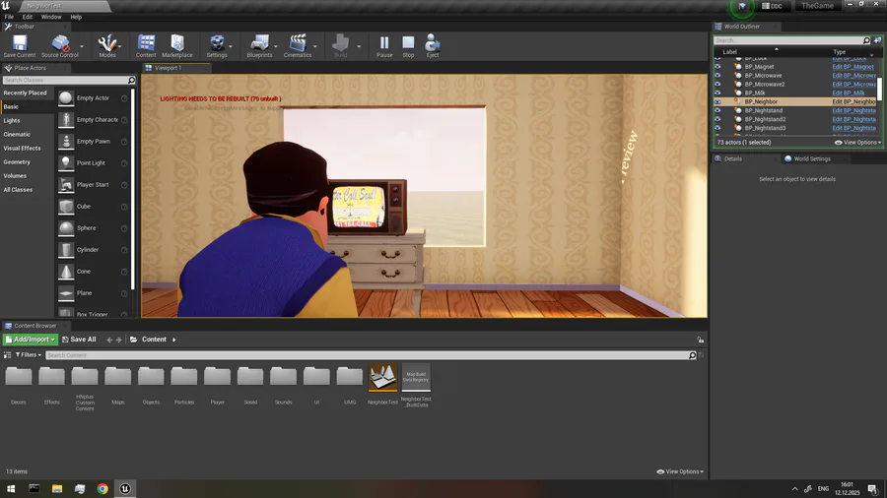Open the Help menu
The image size is (887, 498).
click(x=76, y=17)
